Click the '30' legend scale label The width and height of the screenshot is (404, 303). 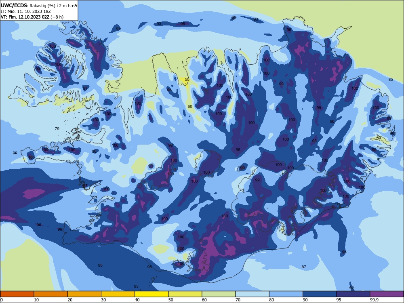click(103, 300)
